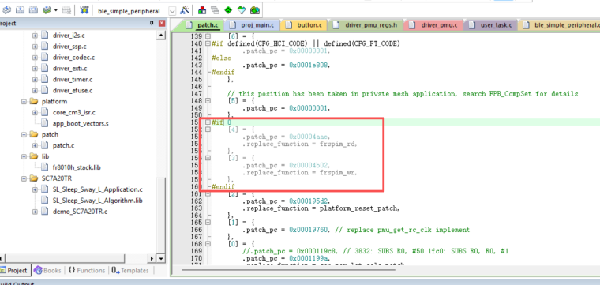This screenshot has height=285, width=600.
Task: Click the Batch Build icon
Action: tap(47, 10)
